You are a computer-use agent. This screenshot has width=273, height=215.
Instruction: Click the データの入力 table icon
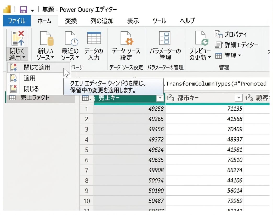(94, 38)
